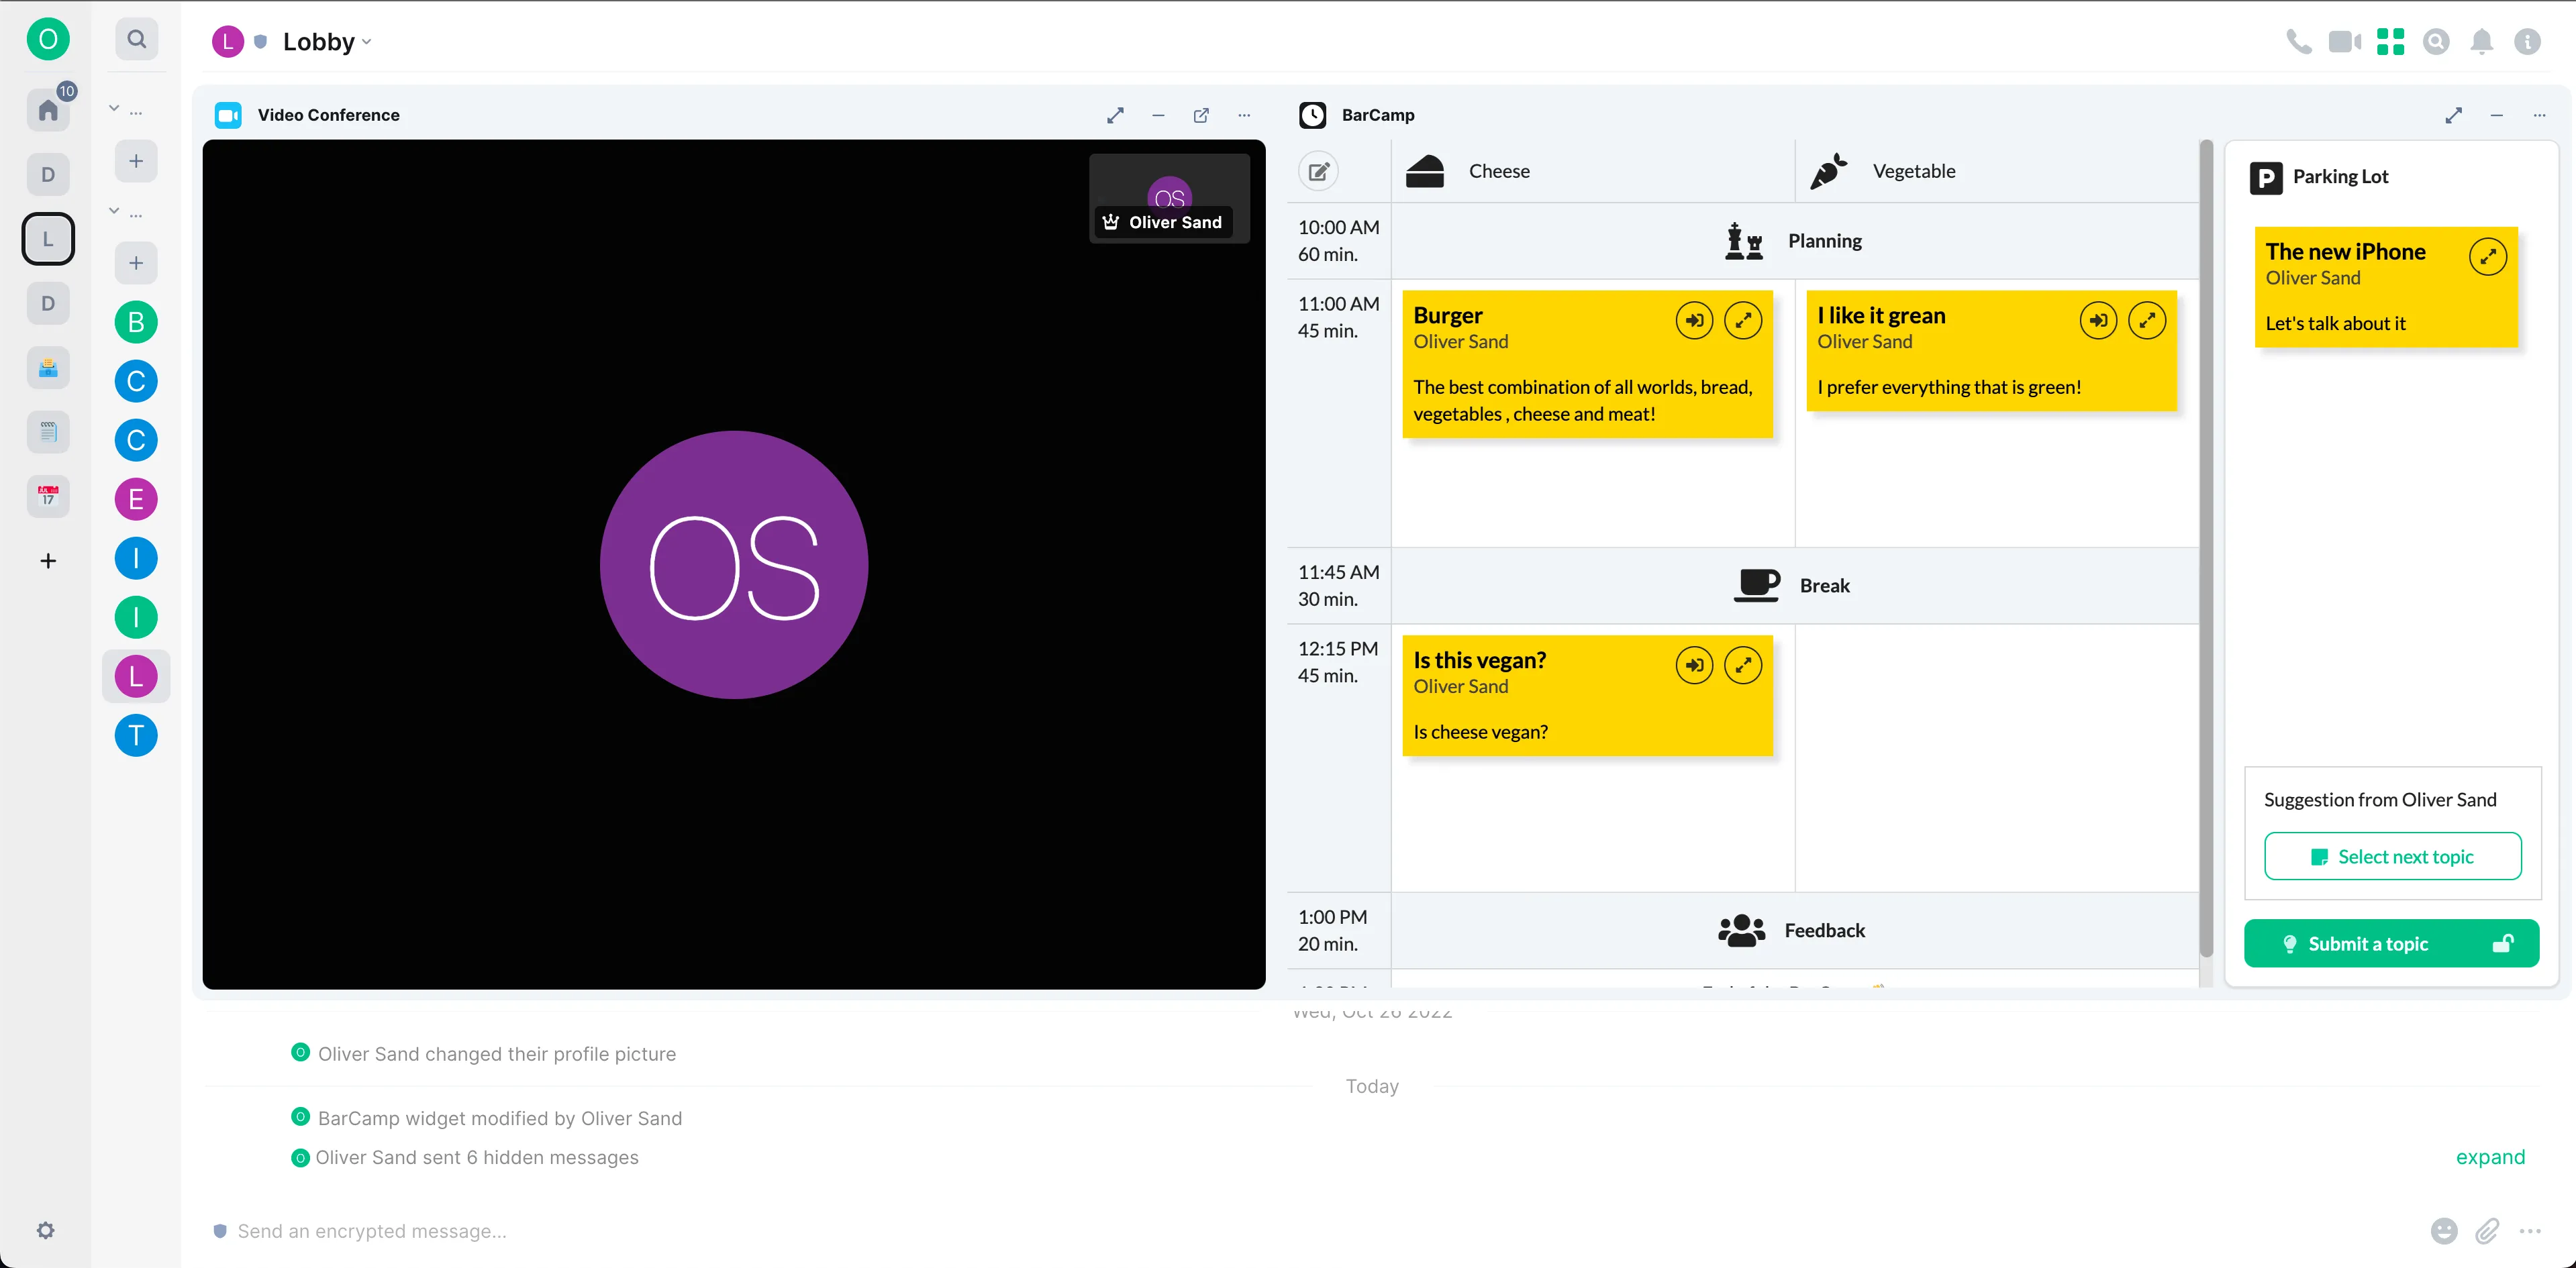Open room T in the room list
The height and width of the screenshot is (1268, 2576).
[x=136, y=735]
